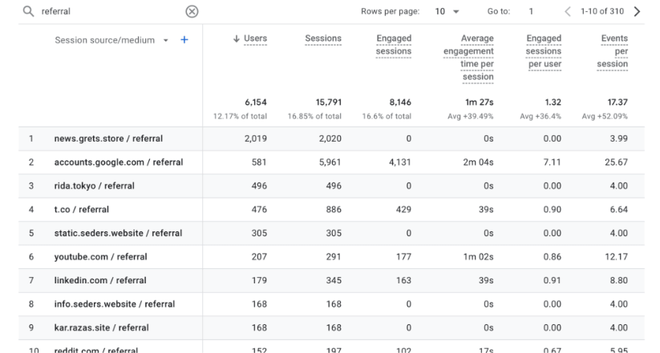Screen dimensions: 660x353
Task: Focus the referral search field
Action: [x=104, y=11]
